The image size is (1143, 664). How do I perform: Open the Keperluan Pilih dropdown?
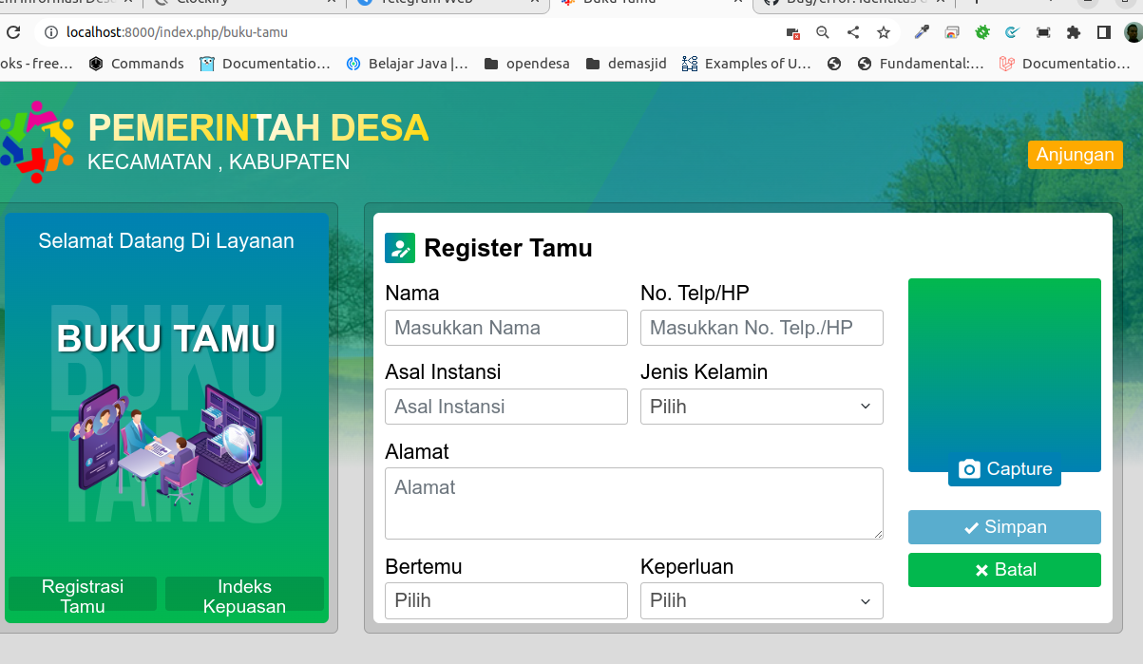tap(761, 600)
